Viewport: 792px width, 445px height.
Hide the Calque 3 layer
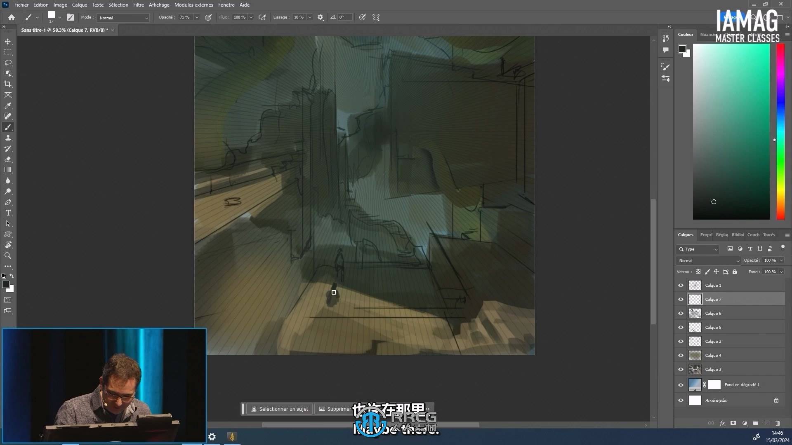pos(681,370)
